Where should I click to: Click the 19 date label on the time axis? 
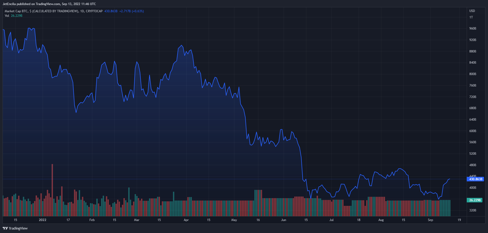point(459,220)
